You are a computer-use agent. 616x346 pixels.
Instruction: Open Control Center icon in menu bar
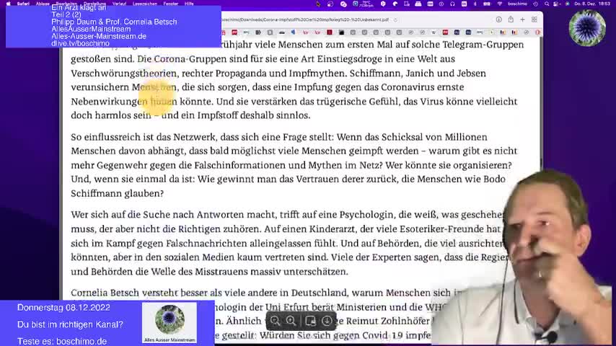click(557, 4)
